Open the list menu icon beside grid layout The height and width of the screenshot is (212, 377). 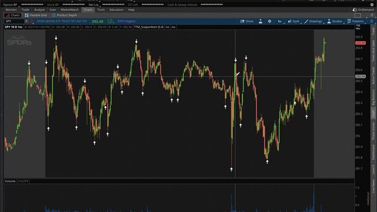[372, 15]
